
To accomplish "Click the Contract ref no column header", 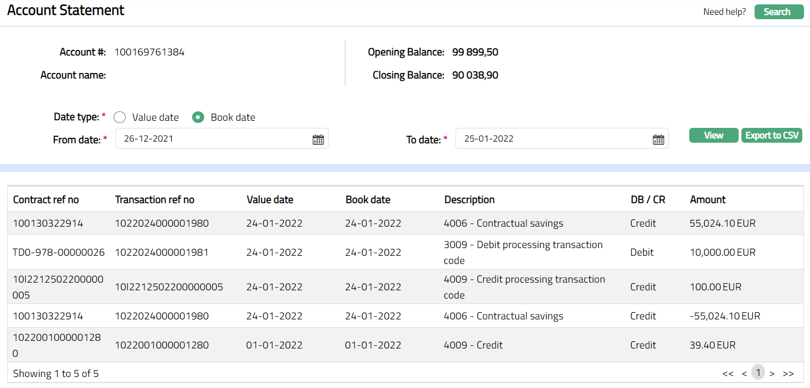I will [46, 200].
